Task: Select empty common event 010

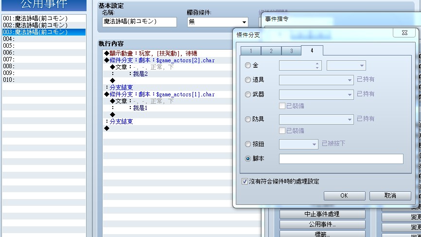Action: click(44, 80)
